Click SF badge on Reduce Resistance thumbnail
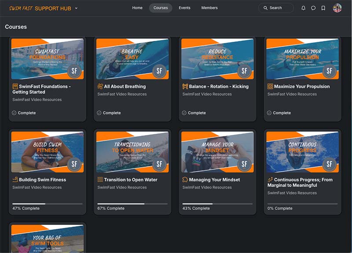 click(x=245, y=71)
